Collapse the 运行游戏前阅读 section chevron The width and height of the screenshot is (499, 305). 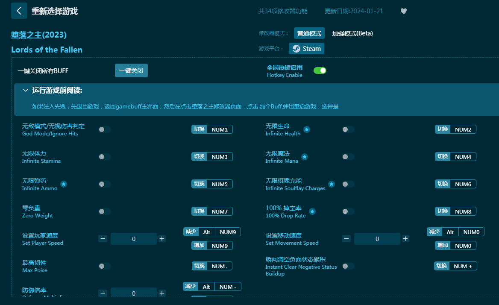tap(26, 90)
